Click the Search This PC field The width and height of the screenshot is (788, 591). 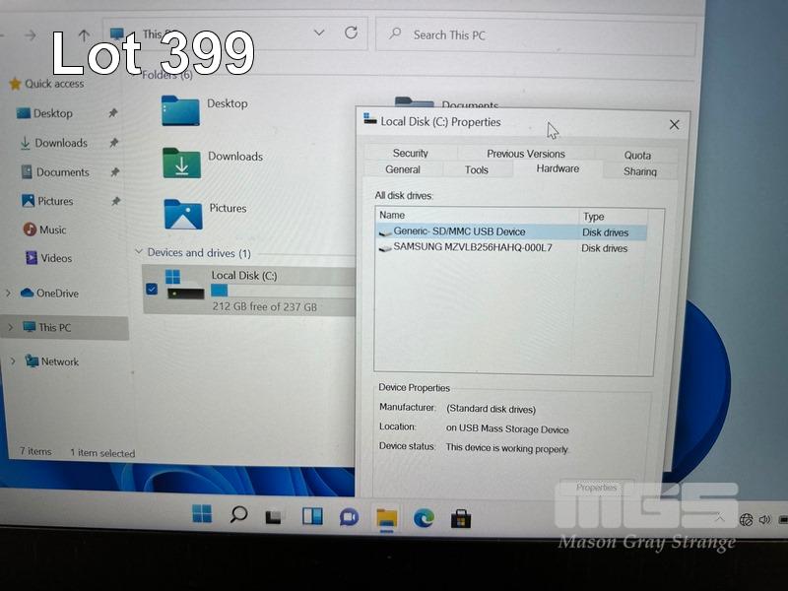coord(537,35)
